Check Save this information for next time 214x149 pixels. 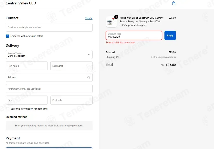8,109
